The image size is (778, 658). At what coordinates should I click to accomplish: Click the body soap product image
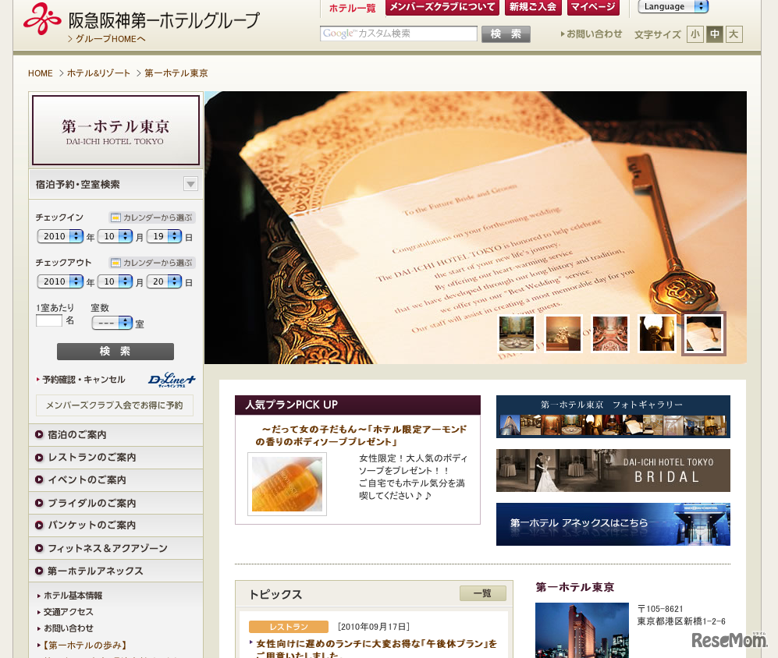click(286, 484)
